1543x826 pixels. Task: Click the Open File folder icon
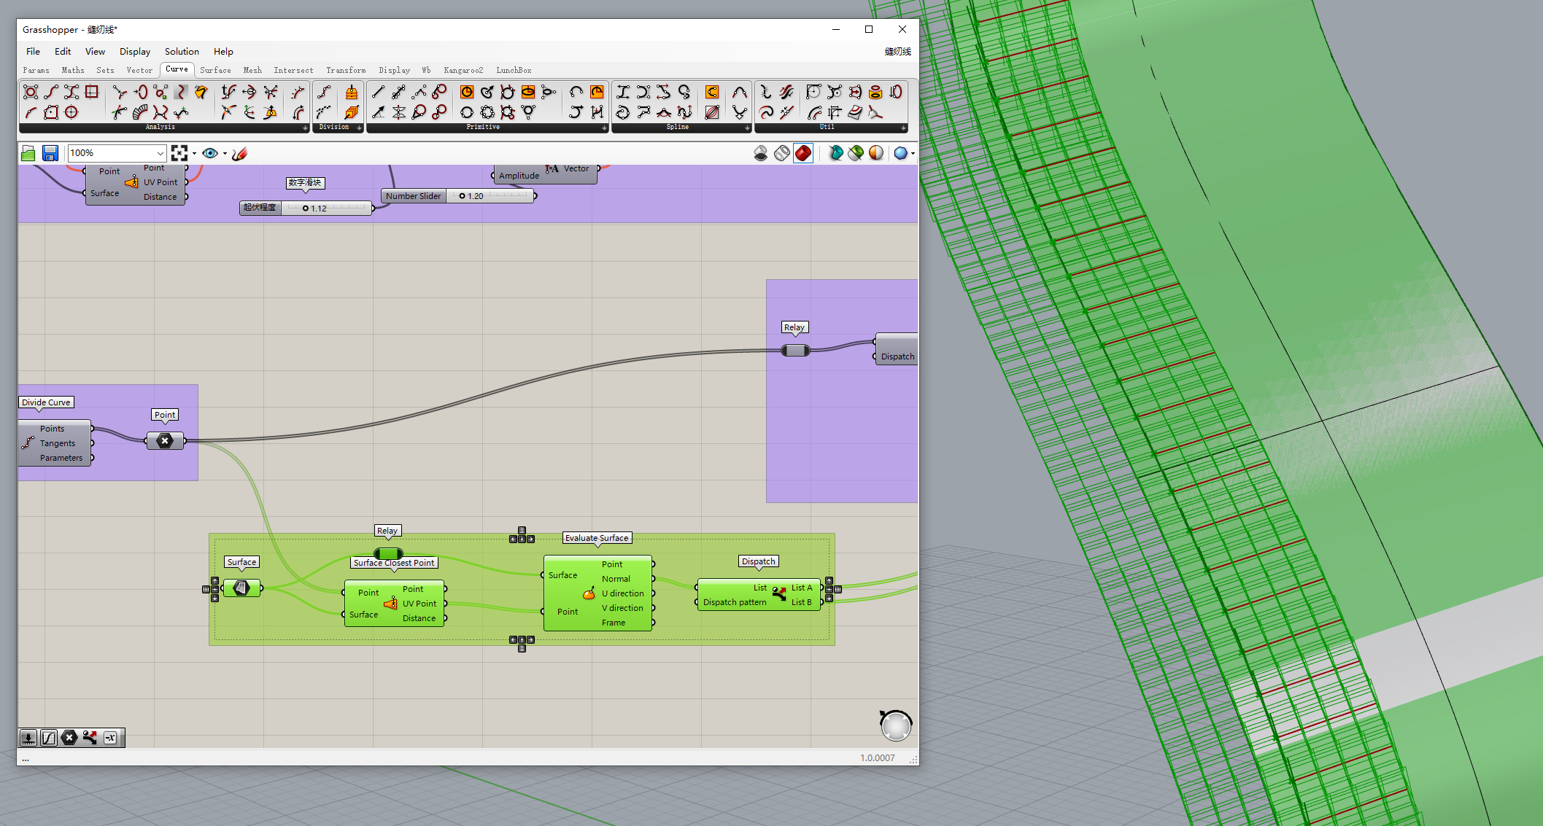point(28,153)
